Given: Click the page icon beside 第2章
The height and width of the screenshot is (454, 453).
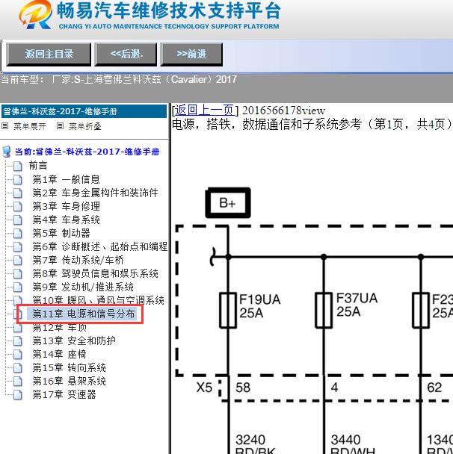Looking at the screenshot, I should point(18,193).
